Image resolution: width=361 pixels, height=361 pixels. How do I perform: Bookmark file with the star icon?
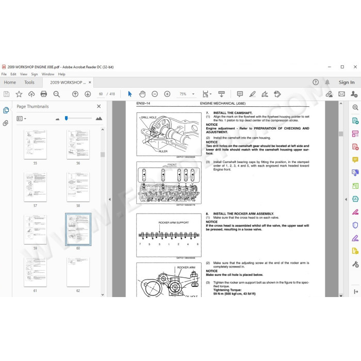[19, 94]
